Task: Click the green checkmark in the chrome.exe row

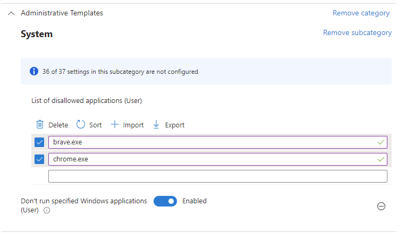Action: pos(380,159)
